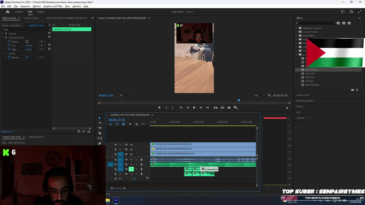Solo audio track A2
The width and height of the screenshot is (365, 205).
(136, 165)
